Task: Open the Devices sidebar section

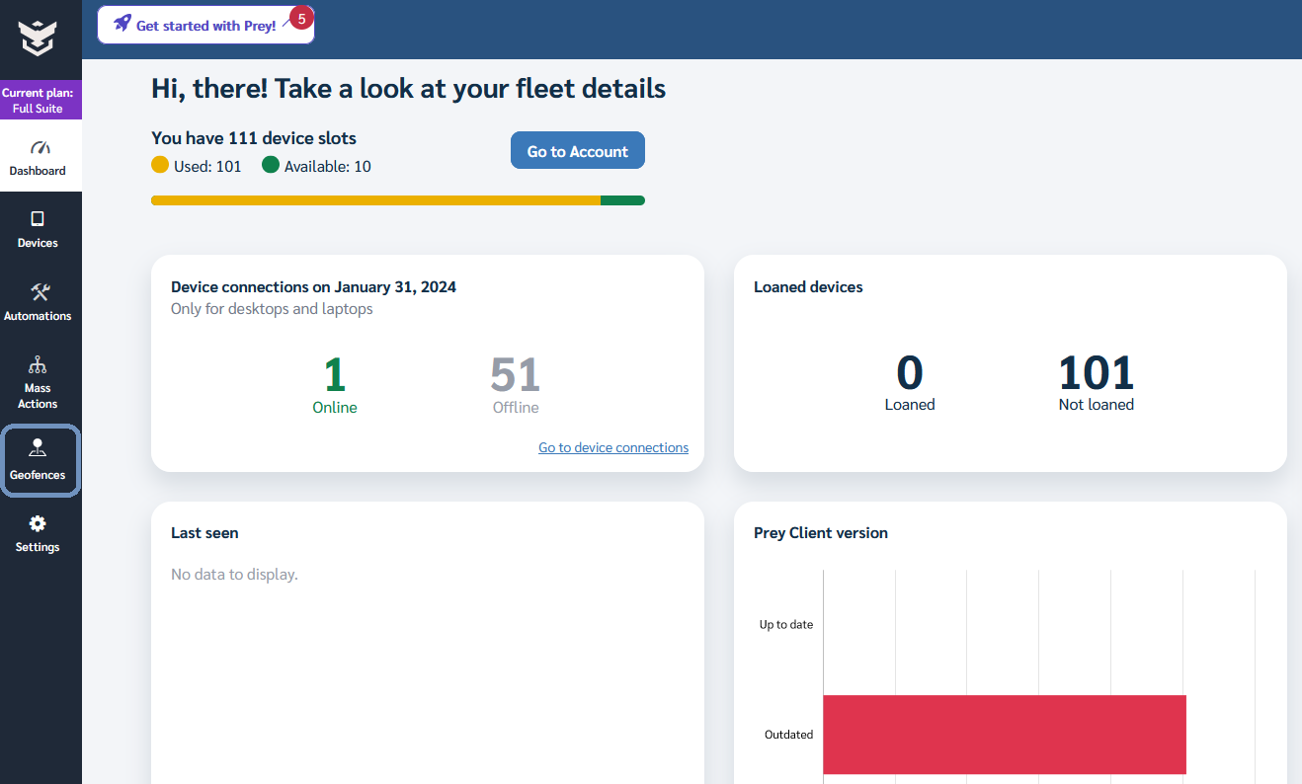Action: click(38, 230)
